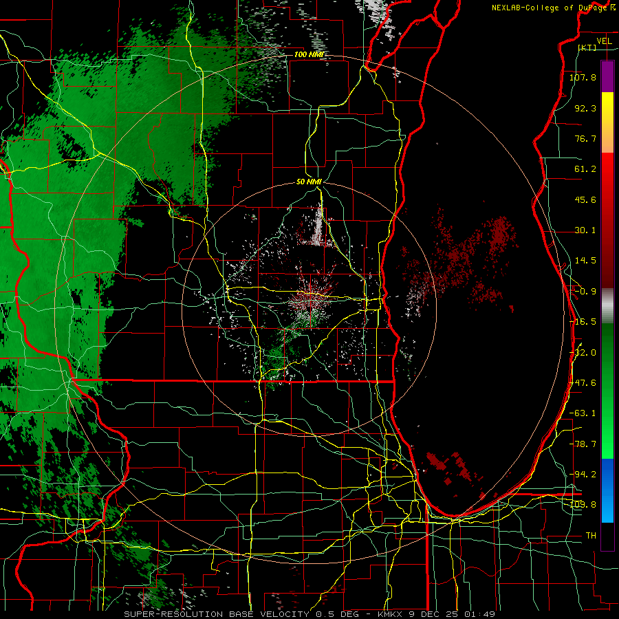Select the 61.2 scale value
The image size is (619, 619).
[x=585, y=169]
